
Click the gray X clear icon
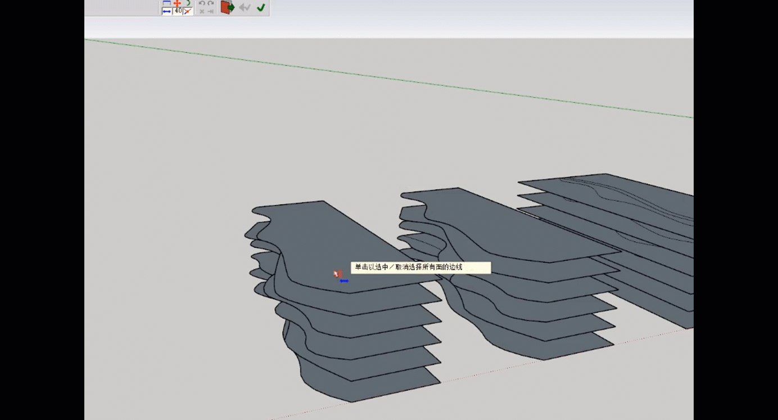coord(202,11)
